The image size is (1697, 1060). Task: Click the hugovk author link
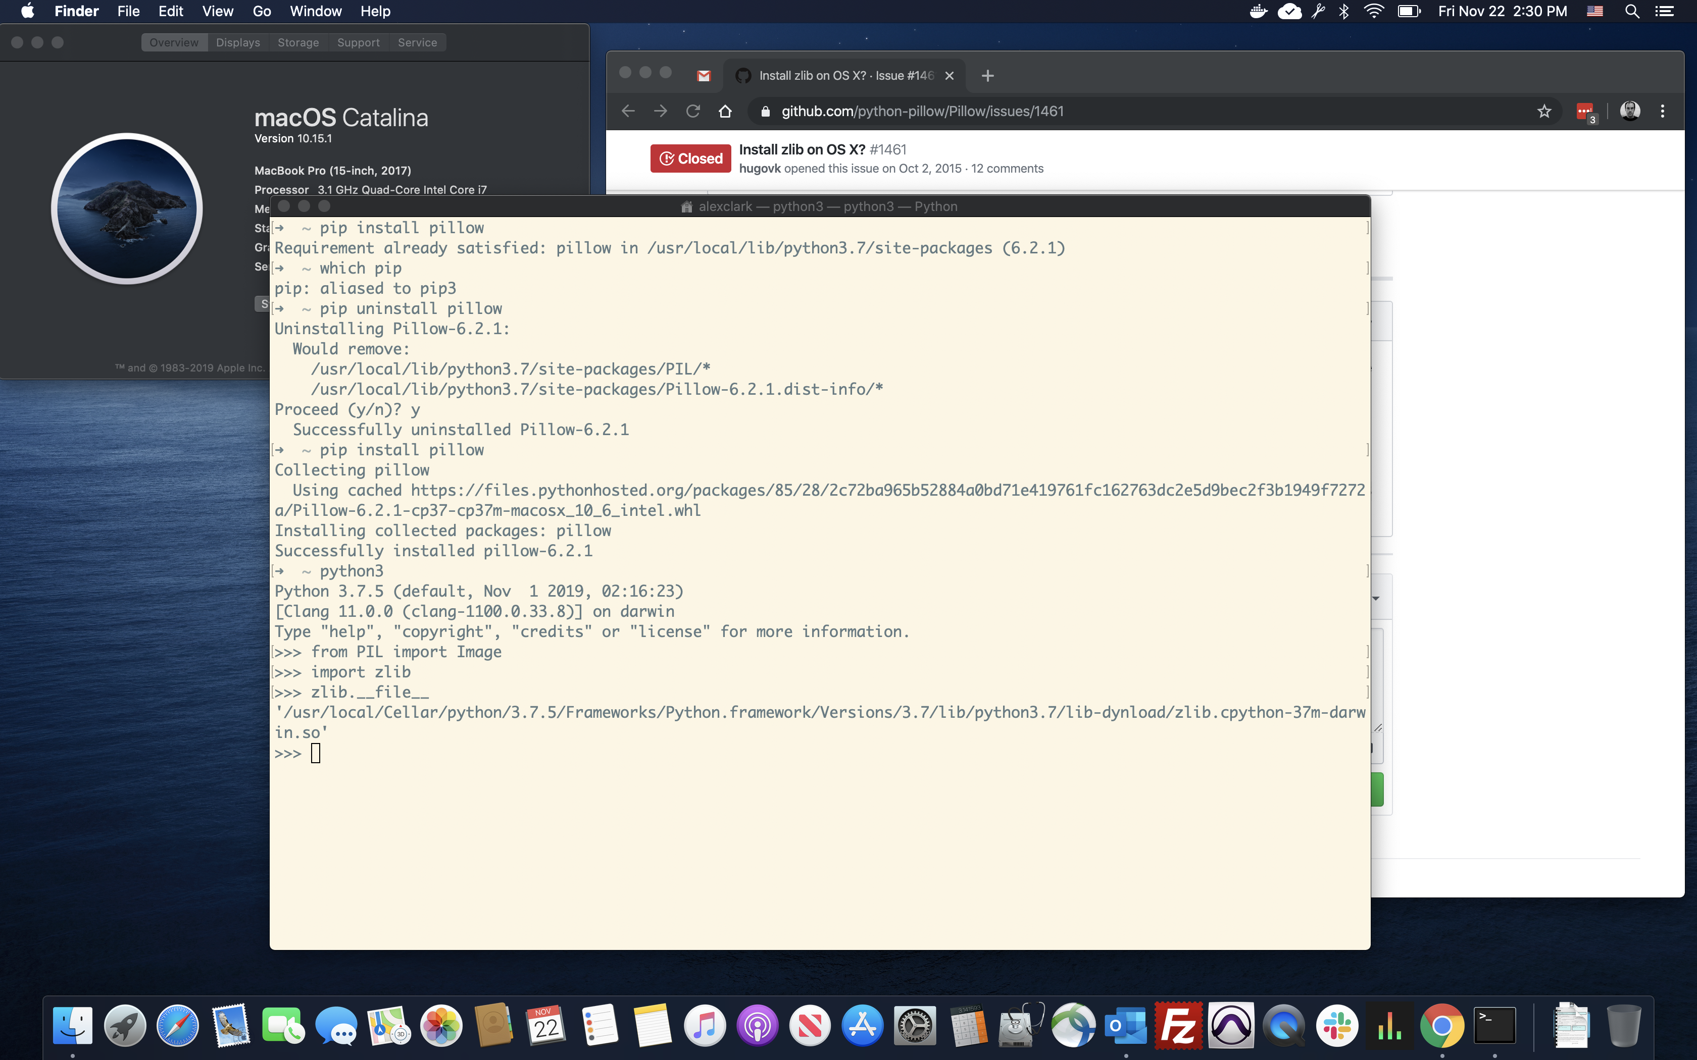[760, 169]
